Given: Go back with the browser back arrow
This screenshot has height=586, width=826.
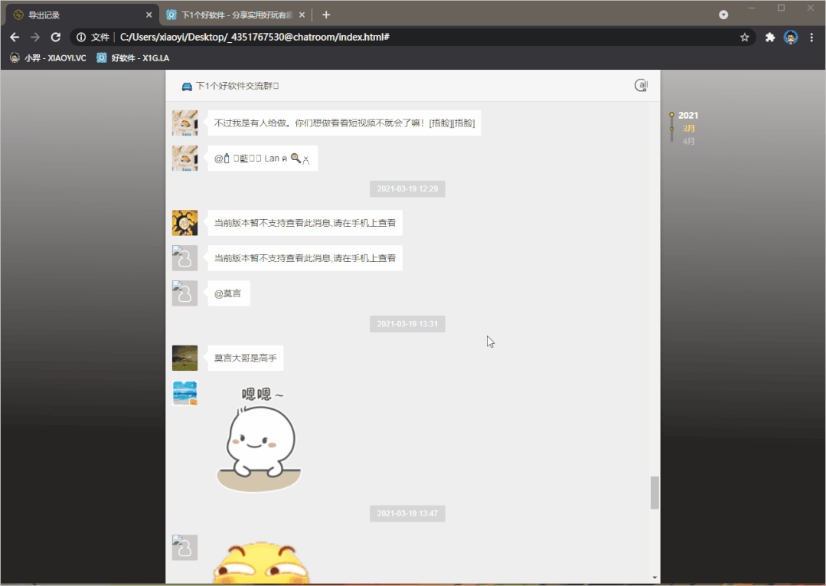Looking at the screenshot, I should [15, 37].
